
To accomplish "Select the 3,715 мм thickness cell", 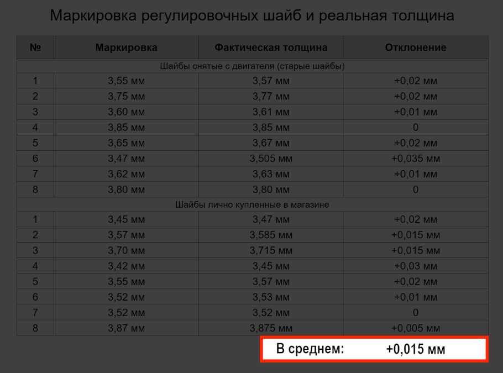I will [x=271, y=250].
